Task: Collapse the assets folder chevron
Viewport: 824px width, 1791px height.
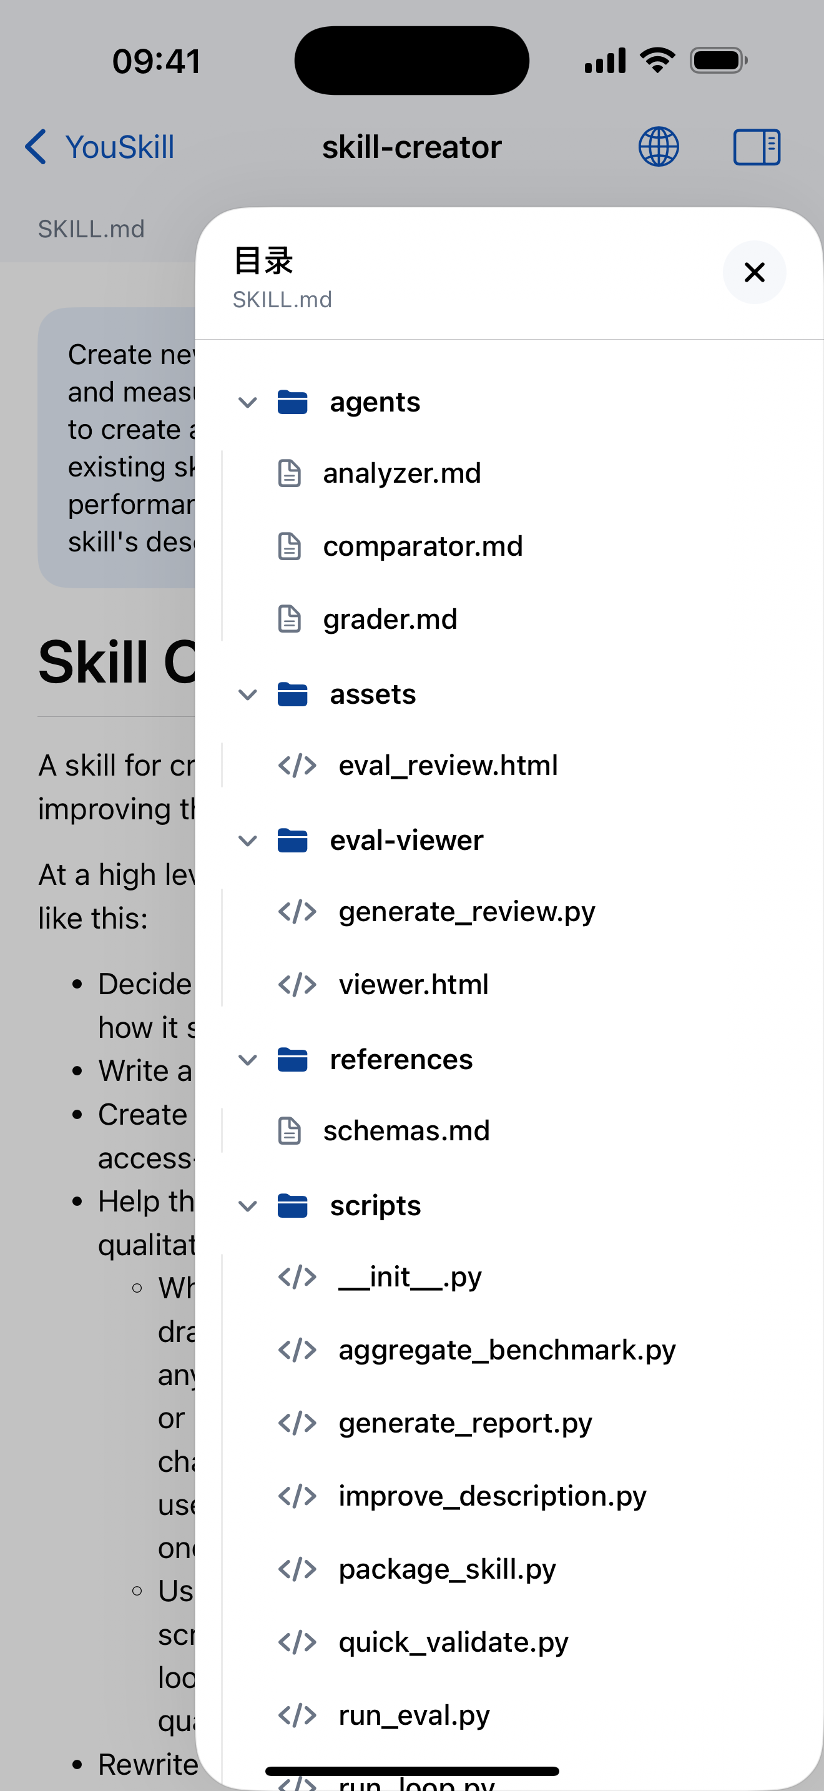Action: 247,694
